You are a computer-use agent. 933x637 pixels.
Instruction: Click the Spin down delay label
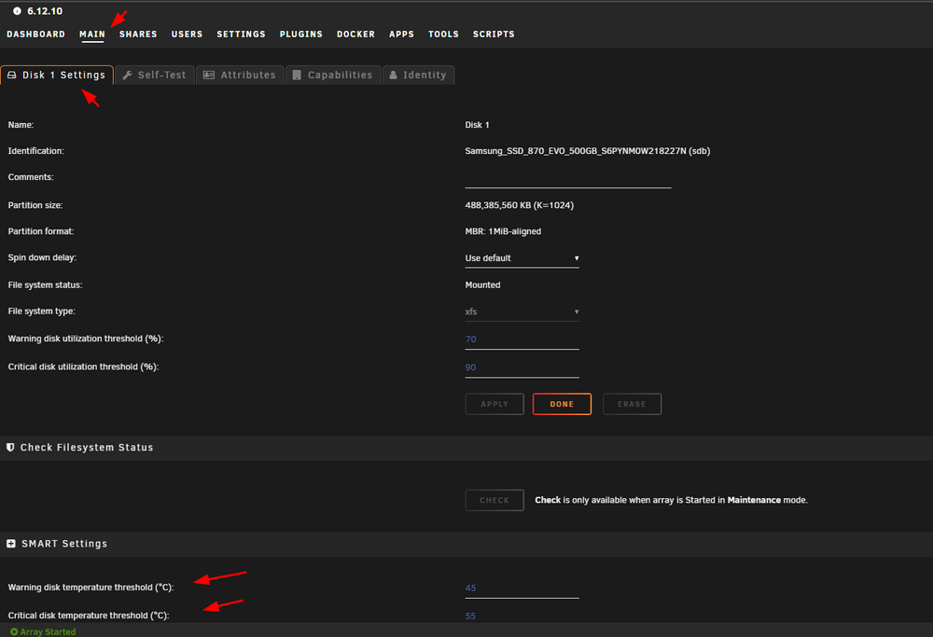click(x=42, y=257)
